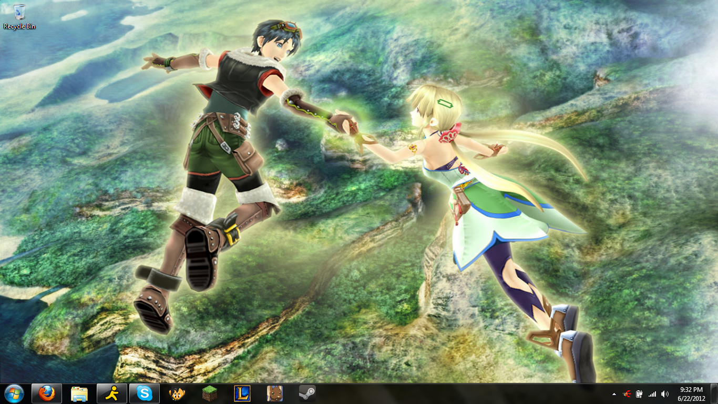Open Skype from the taskbar
The height and width of the screenshot is (404, 718).
click(x=145, y=393)
